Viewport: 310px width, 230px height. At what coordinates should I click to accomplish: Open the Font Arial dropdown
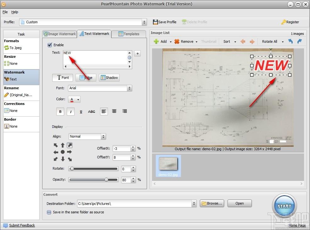coord(129,88)
